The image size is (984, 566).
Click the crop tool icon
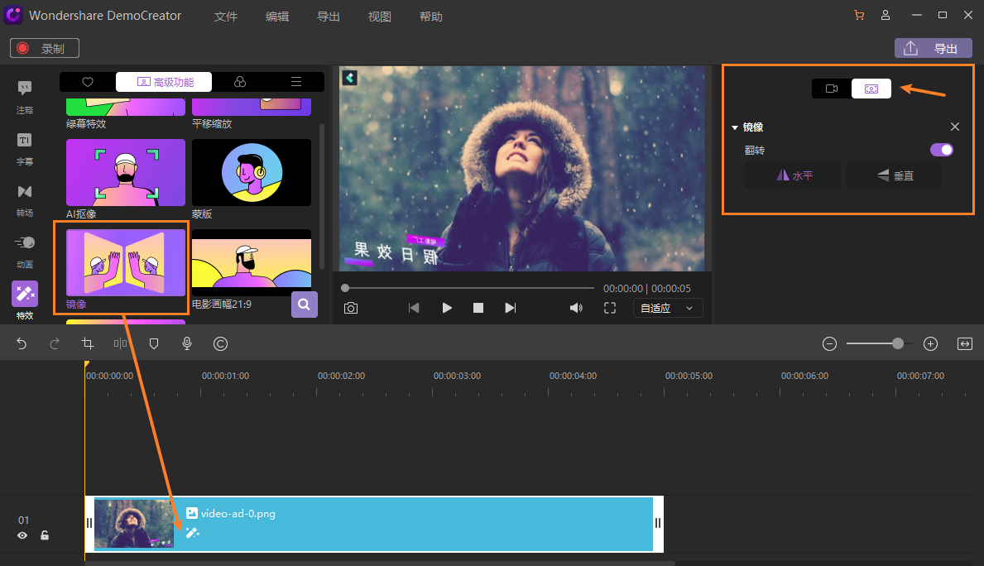pos(88,343)
